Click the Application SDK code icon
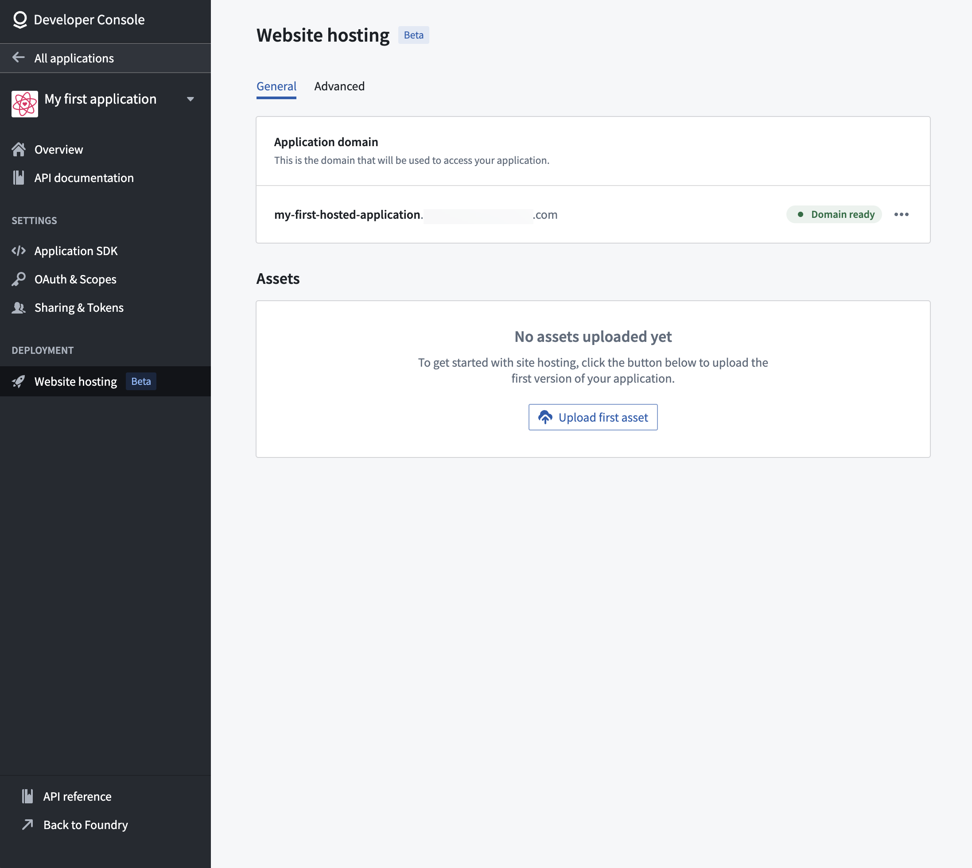 click(19, 250)
